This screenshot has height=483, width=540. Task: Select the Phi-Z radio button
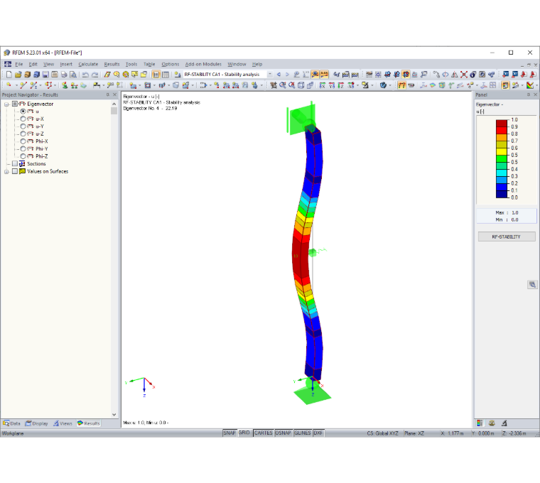[x=23, y=156]
